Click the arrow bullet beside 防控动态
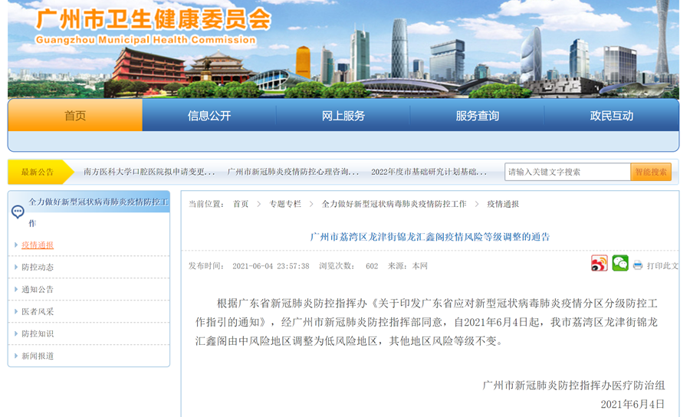 click(16, 267)
